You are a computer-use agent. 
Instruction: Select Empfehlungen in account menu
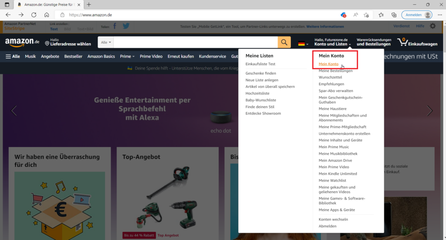[331, 84]
